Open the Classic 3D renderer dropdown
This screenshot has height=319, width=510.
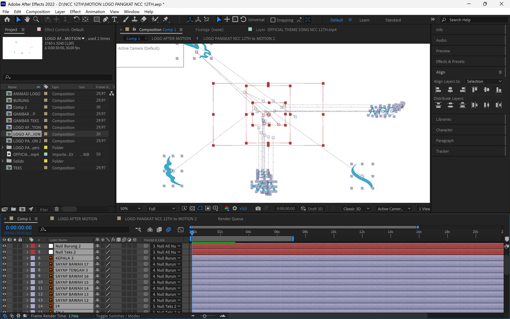point(356,209)
